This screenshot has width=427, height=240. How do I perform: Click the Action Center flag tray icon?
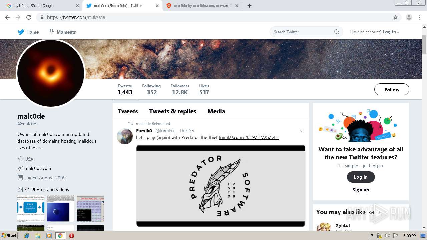click(395, 236)
